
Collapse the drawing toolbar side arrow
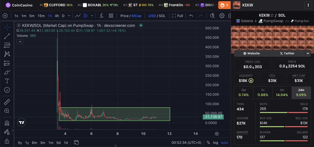coord(13,130)
